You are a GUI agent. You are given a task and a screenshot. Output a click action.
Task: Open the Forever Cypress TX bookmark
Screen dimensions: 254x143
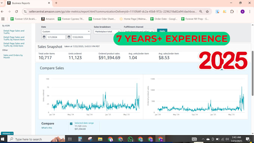pyautogui.click(x=71, y=19)
